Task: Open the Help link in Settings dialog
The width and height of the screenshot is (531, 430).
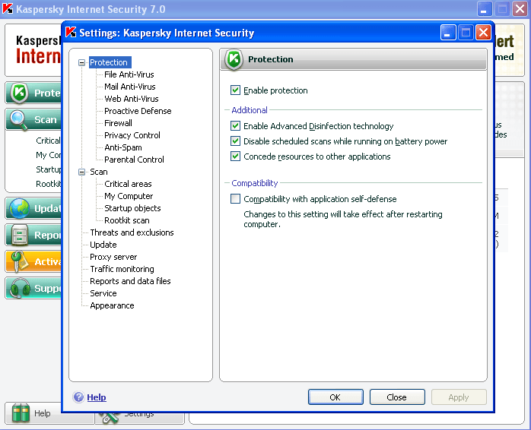Action: click(97, 397)
